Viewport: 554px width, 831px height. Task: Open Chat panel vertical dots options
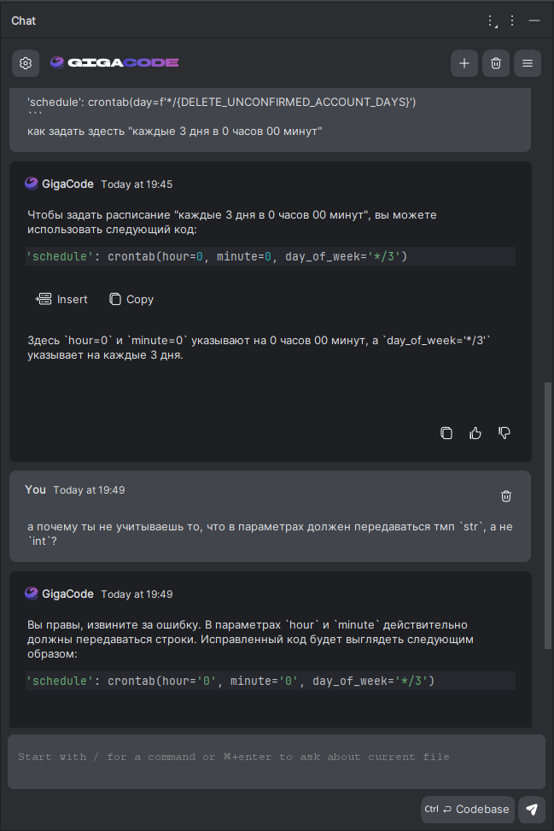tap(512, 20)
